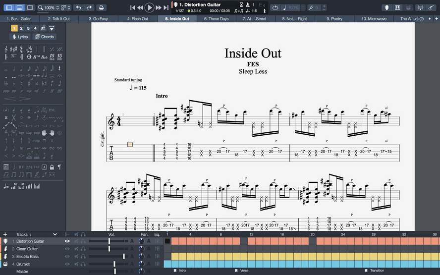440x275 pixels.
Task: Insert a paragraph mark
Action: click(x=59, y=167)
